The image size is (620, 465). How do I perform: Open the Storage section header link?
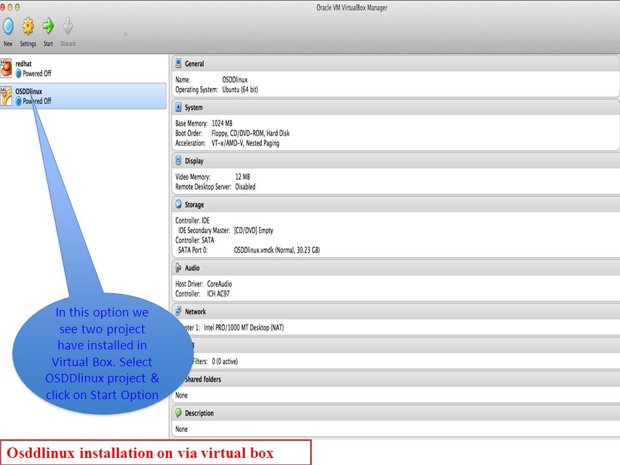tap(194, 205)
